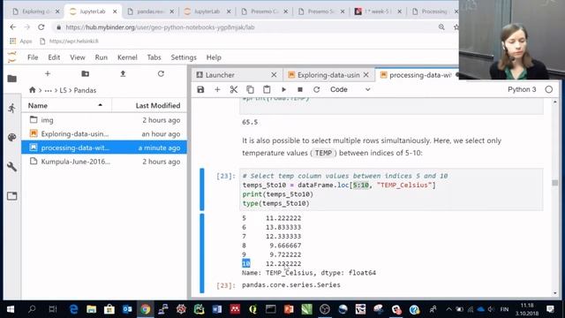
Task: Open the cell type Code dropdown
Action: (350, 89)
